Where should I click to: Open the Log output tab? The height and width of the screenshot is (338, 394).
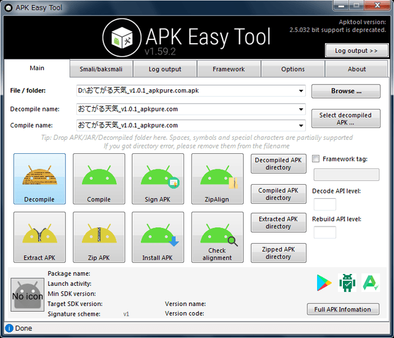(x=165, y=69)
